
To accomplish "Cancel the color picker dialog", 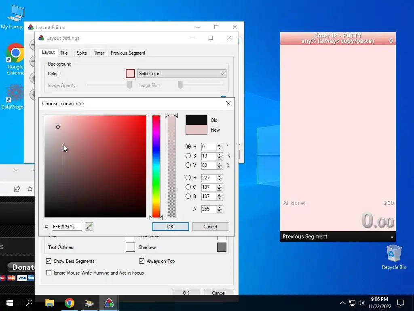I will pyautogui.click(x=210, y=227).
